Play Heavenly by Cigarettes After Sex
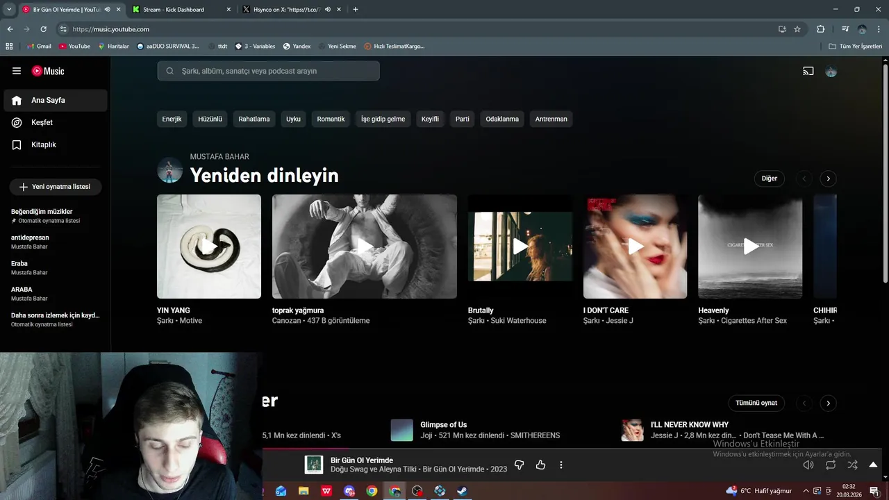The height and width of the screenshot is (500, 889). click(x=750, y=247)
